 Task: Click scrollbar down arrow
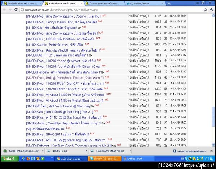[213, 145]
